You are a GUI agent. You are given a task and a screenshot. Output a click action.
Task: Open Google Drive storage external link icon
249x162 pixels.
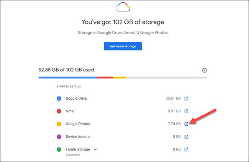[x=186, y=99]
